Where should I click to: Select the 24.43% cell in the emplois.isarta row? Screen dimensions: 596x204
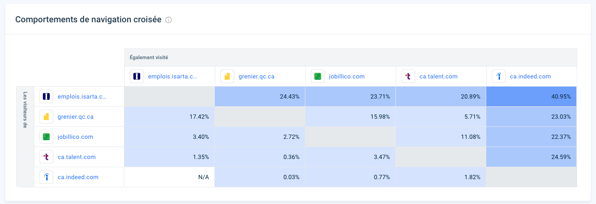260,96
